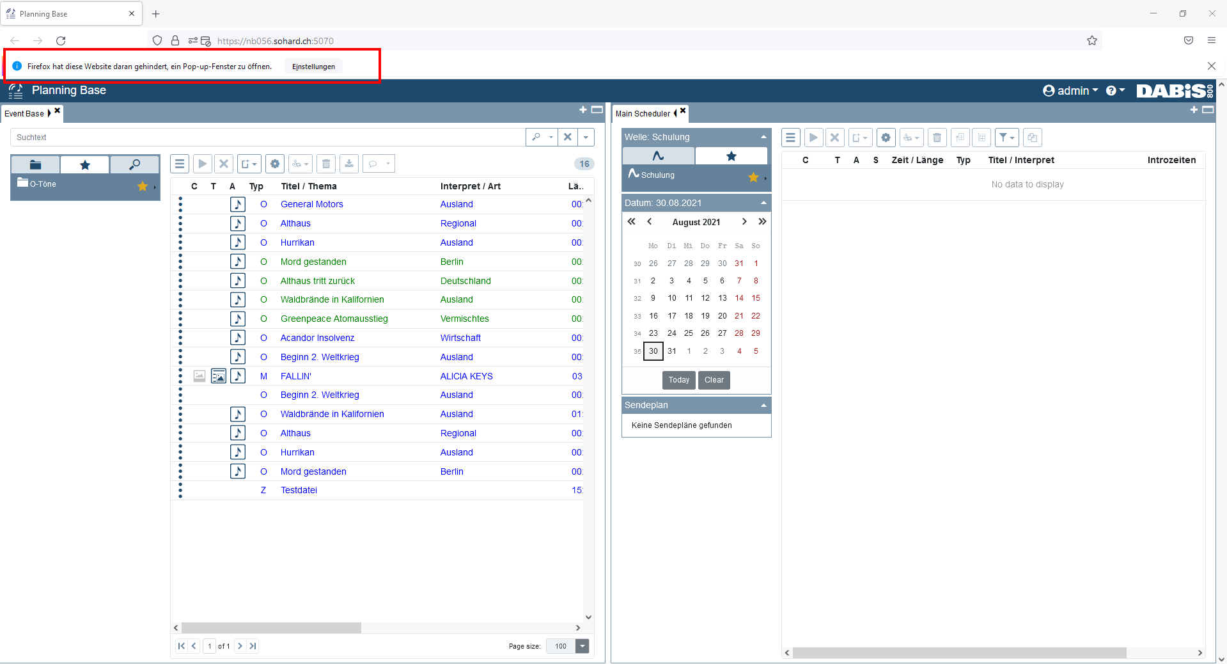Viewport: 1227px width, 664px height.
Task: Click into the Suchtext search field
Action: [x=269, y=138]
